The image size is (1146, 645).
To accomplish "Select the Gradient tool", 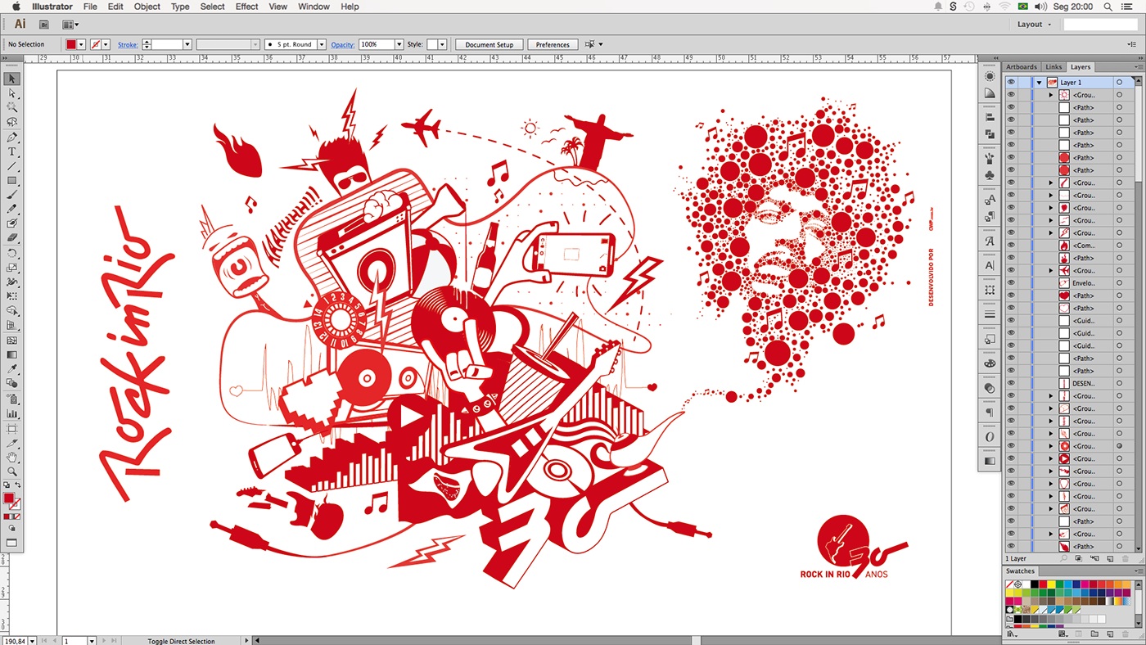I will tap(12, 354).
